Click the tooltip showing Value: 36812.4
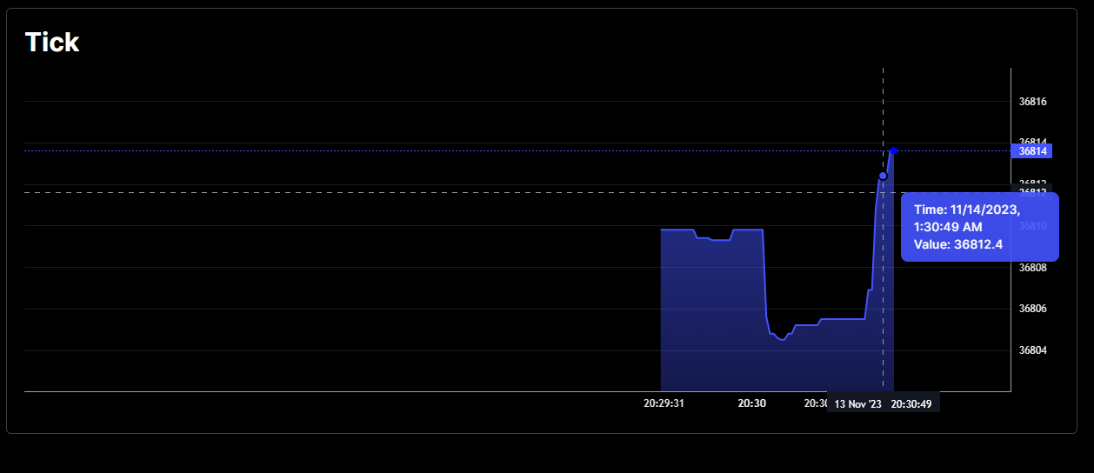1094x473 pixels. point(980,227)
